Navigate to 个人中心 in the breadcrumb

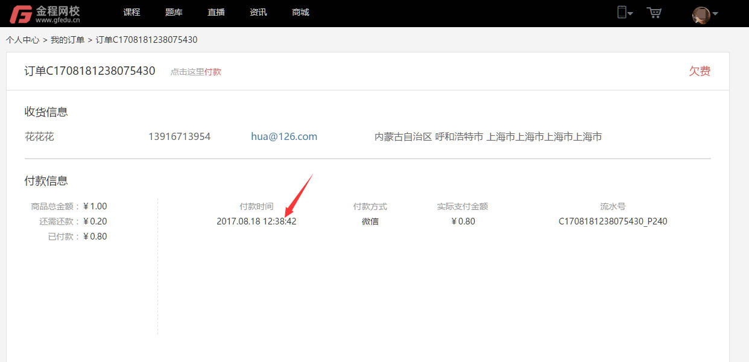[x=22, y=40]
